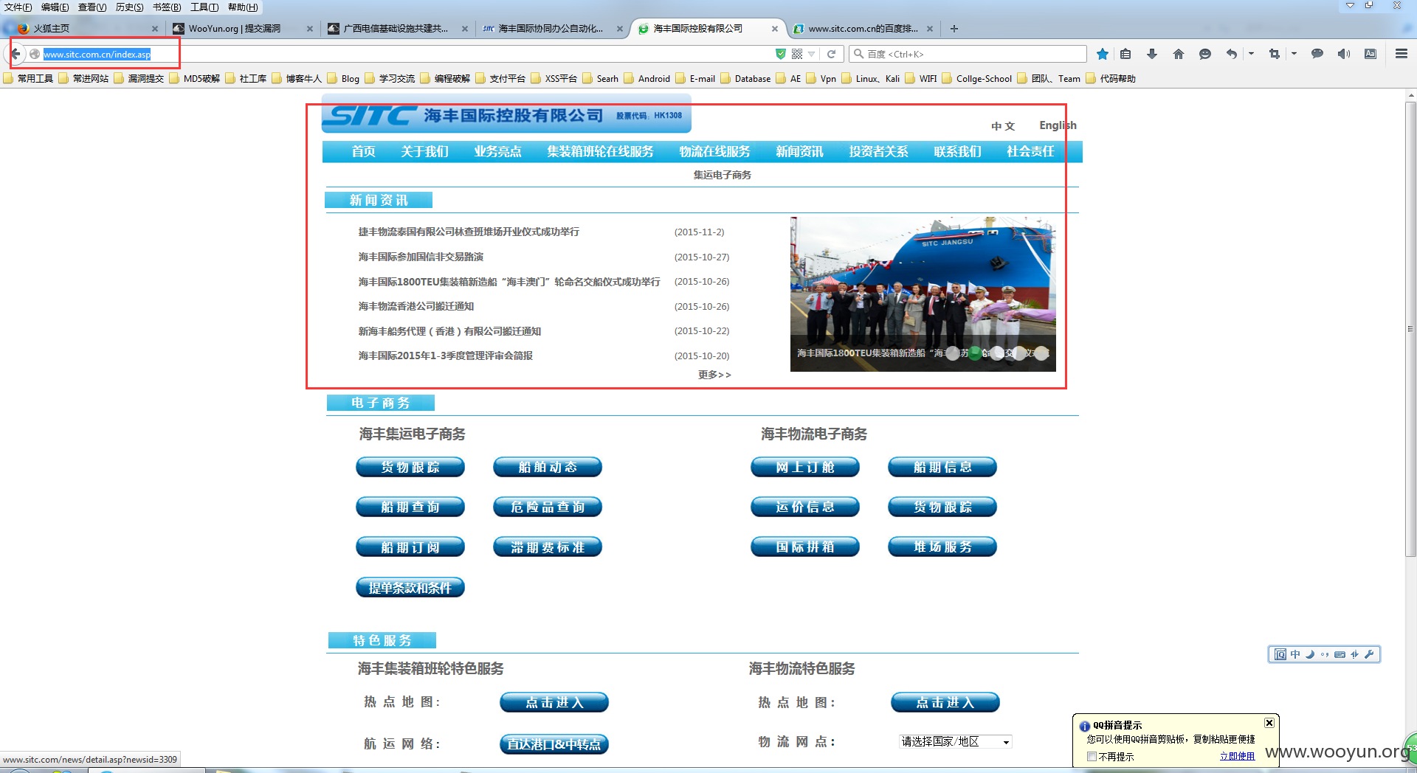Click the 立即使用 link in the popup

click(x=1238, y=756)
